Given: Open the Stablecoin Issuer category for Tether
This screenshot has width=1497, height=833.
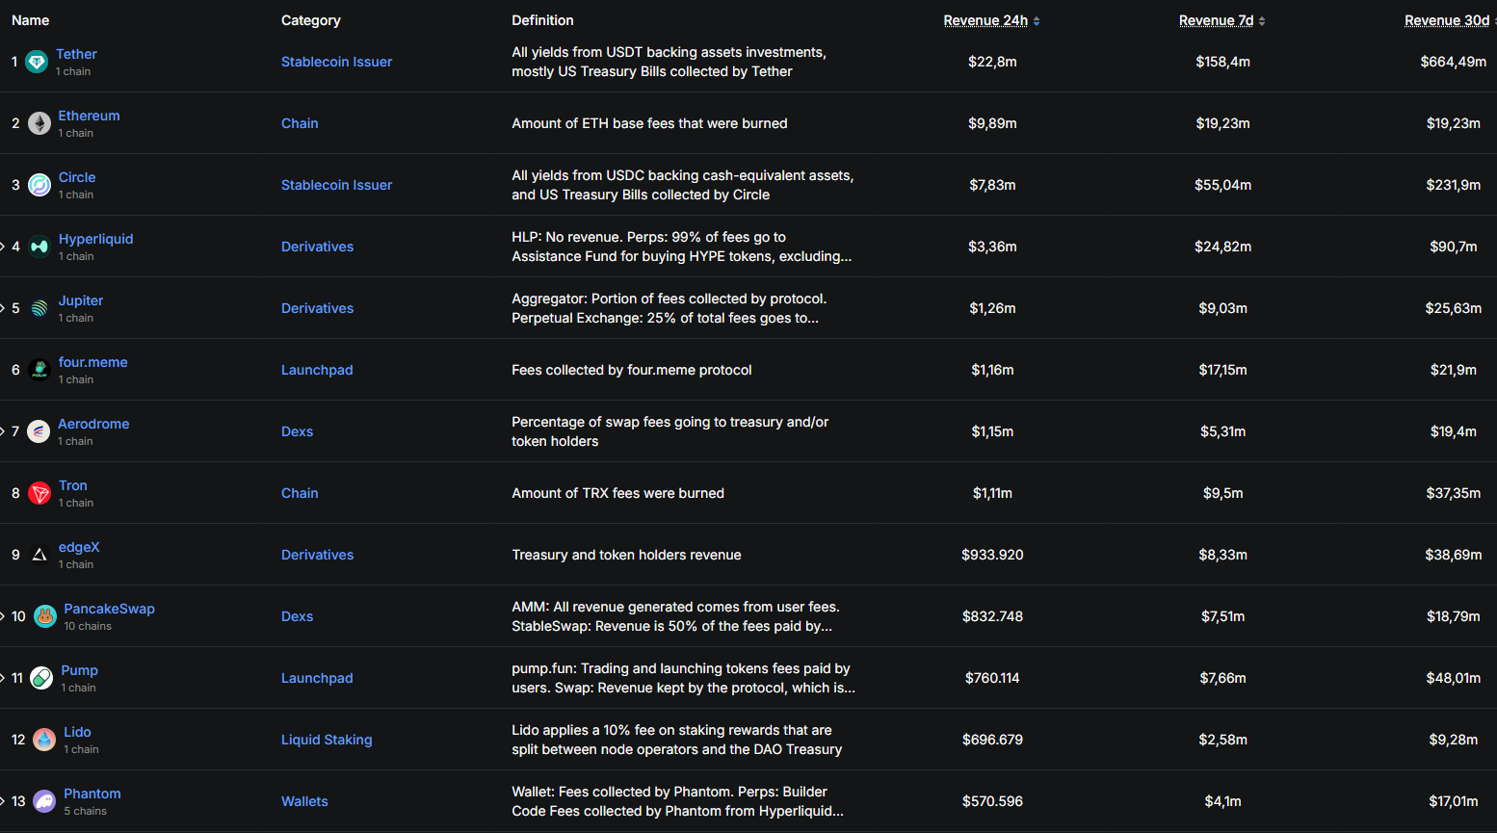Looking at the screenshot, I should pyautogui.click(x=336, y=62).
